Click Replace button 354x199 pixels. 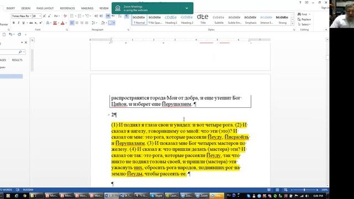(304, 19)
